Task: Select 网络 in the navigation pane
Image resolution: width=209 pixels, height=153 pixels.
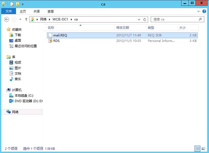Action: (x=22, y=112)
